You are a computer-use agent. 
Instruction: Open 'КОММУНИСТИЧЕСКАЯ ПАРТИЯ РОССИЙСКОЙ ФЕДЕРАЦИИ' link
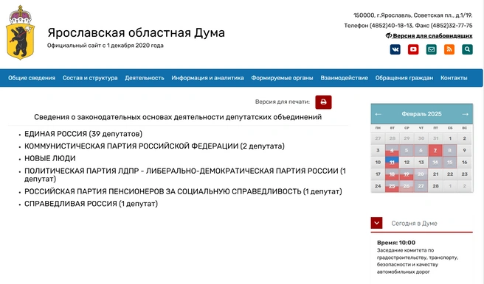(154, 146)
